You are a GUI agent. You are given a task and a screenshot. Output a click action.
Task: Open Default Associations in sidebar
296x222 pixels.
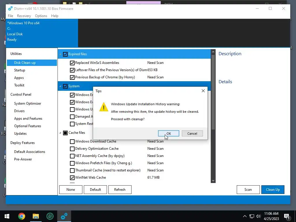(x=30, y=151)
